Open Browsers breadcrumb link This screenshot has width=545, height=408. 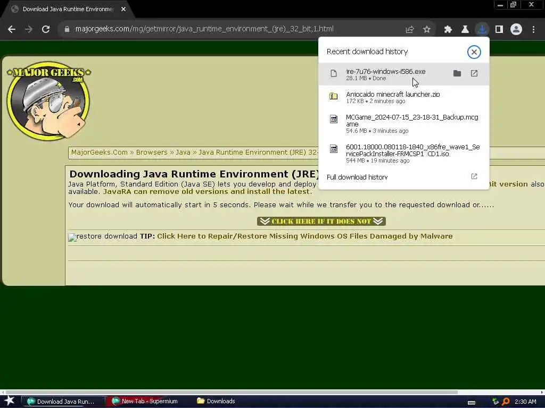pyautogui.click(x=152, y=152)
